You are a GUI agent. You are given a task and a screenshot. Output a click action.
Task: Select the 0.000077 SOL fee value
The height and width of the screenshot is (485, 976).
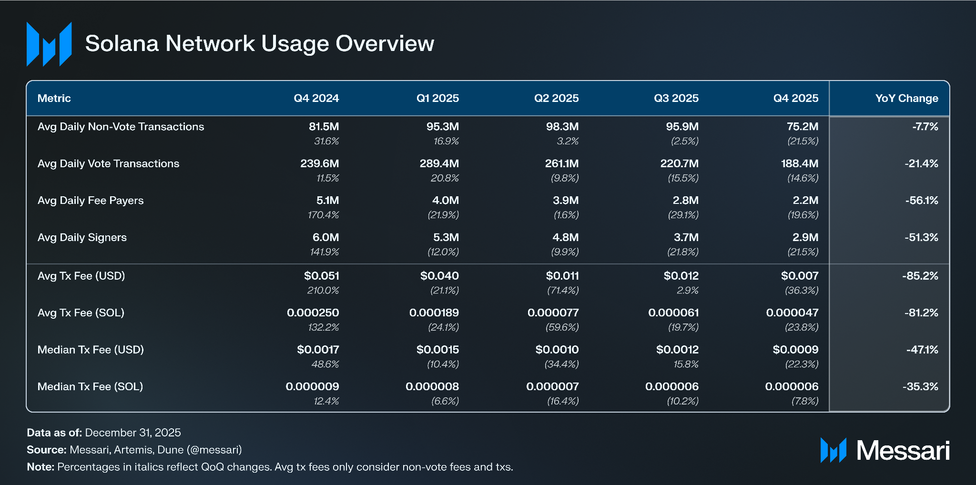(x=553, y=313)
